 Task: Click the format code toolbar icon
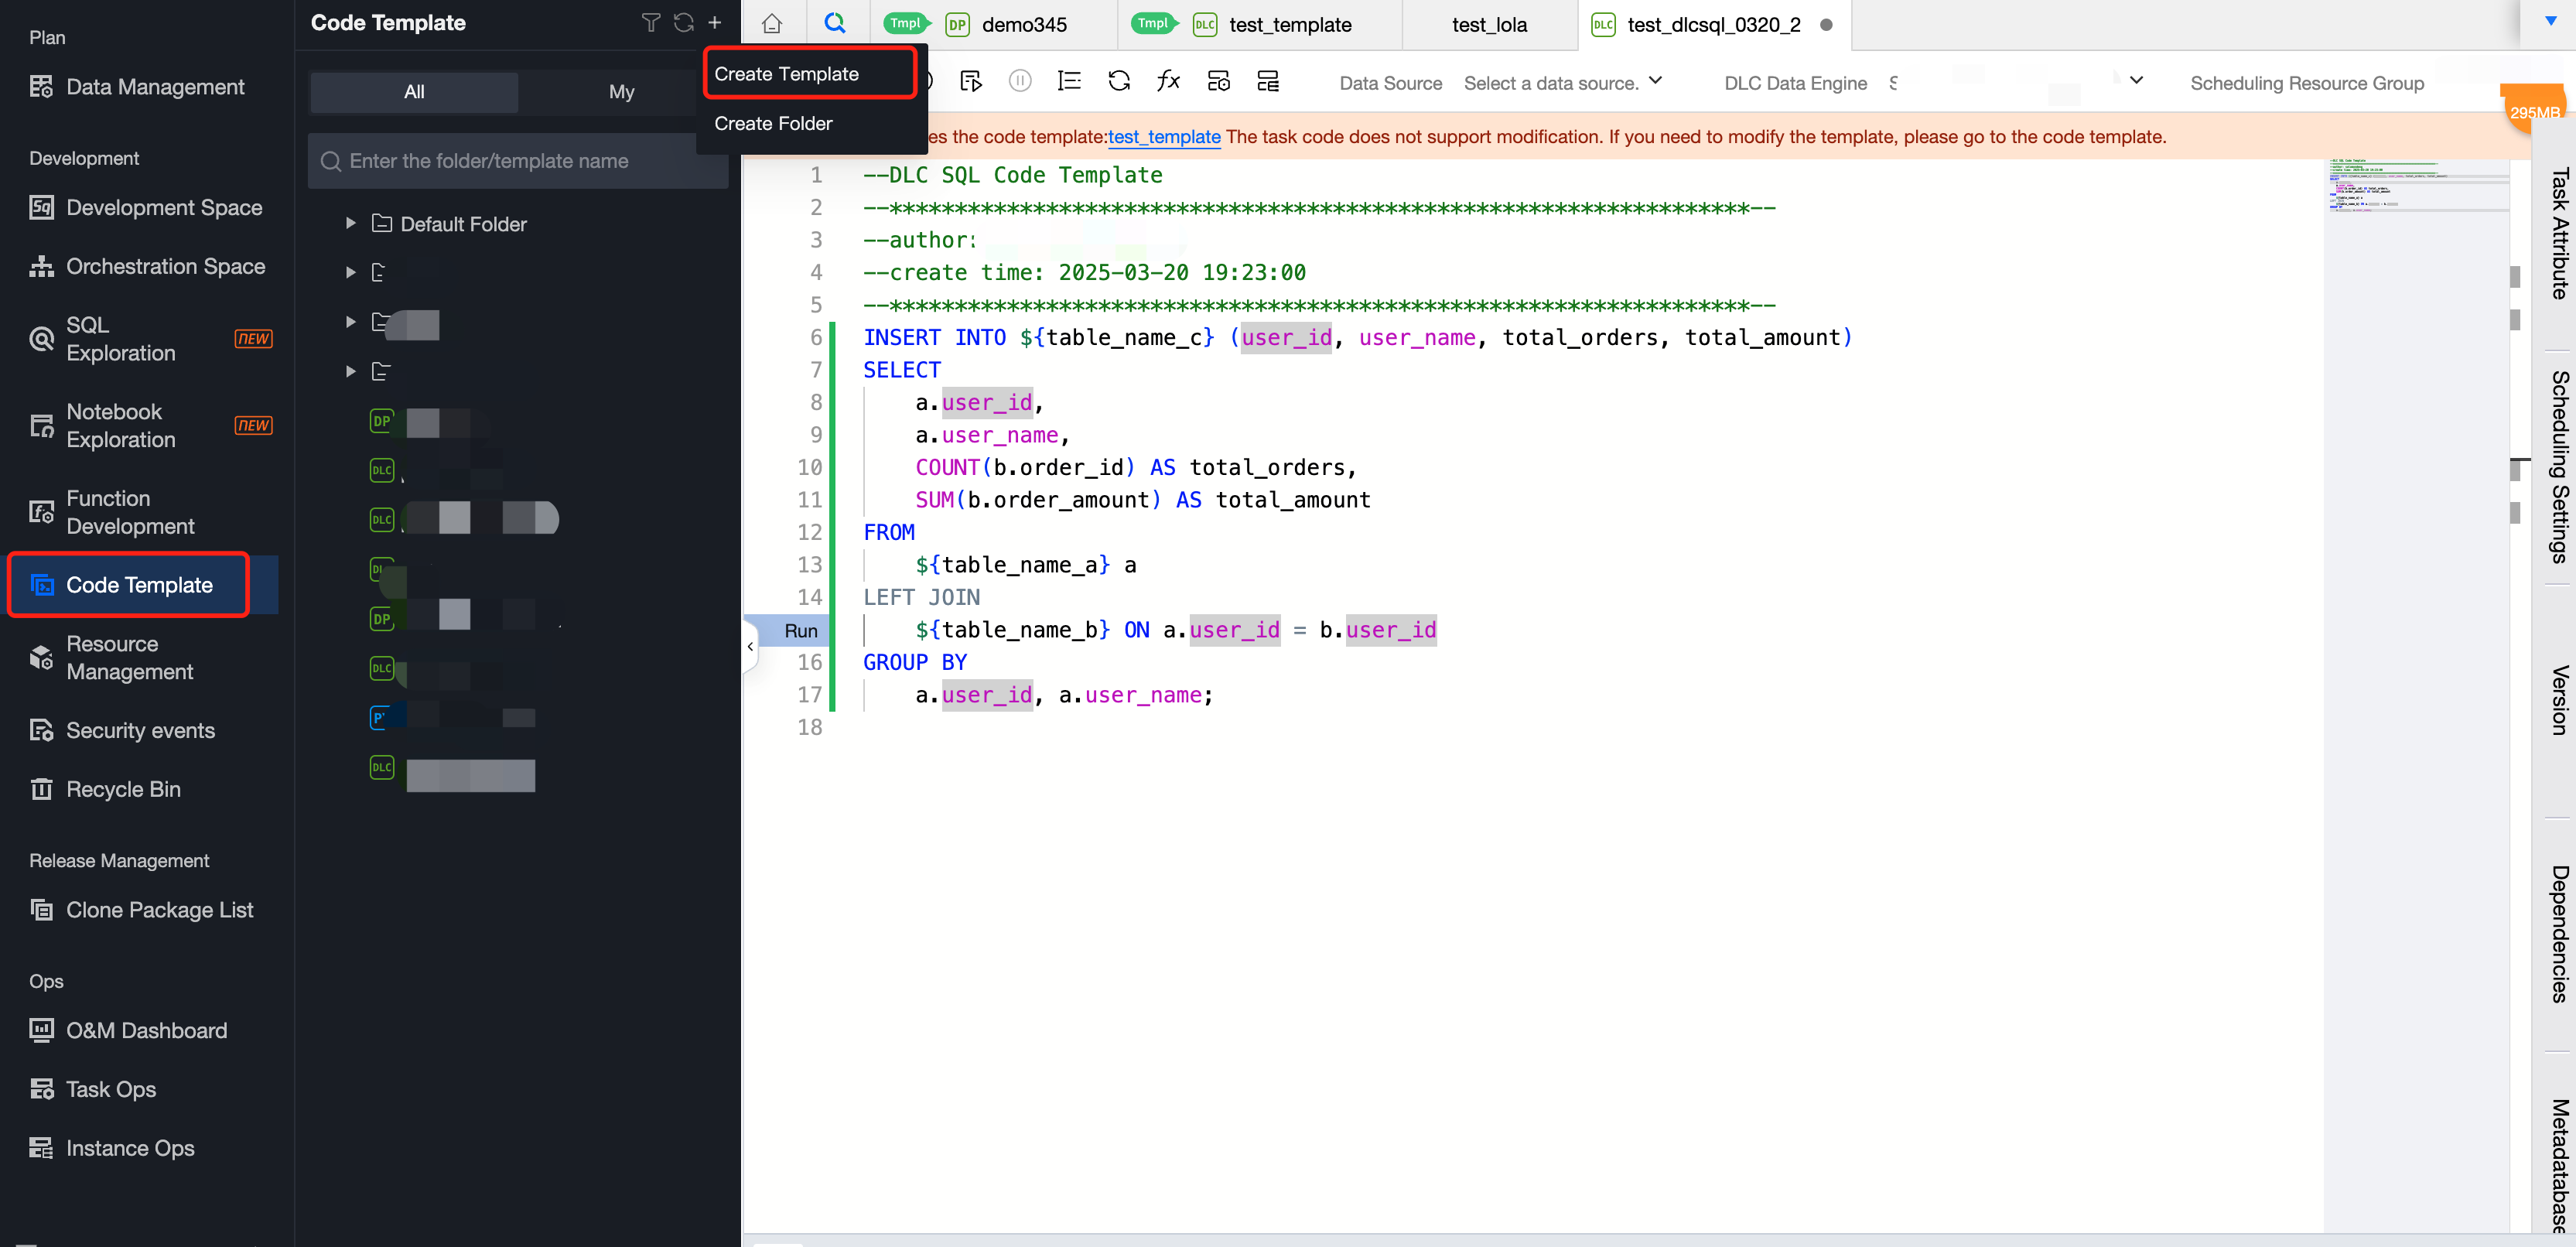tap(1069, 82)
